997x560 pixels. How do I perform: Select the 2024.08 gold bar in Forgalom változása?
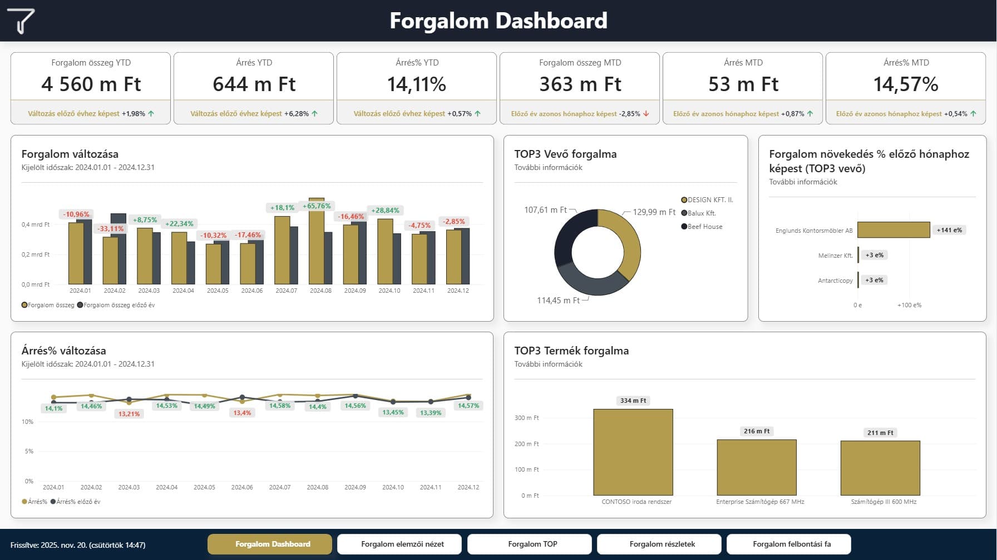(316, 241)
